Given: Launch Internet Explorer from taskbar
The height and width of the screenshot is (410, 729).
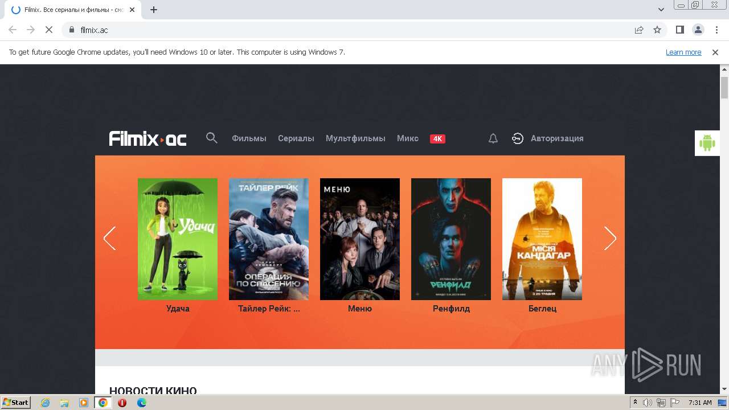Looking at the screenshot, I should point(45,403).
